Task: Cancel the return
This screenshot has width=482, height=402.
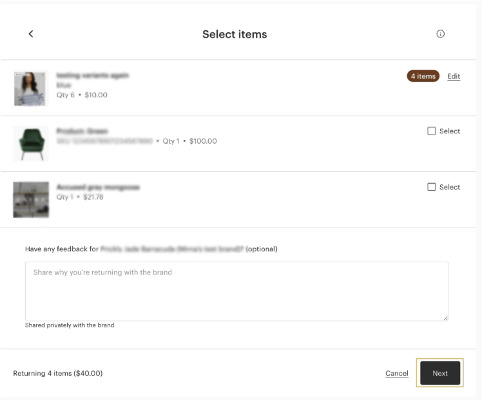Action: click(x=396, y=373)
